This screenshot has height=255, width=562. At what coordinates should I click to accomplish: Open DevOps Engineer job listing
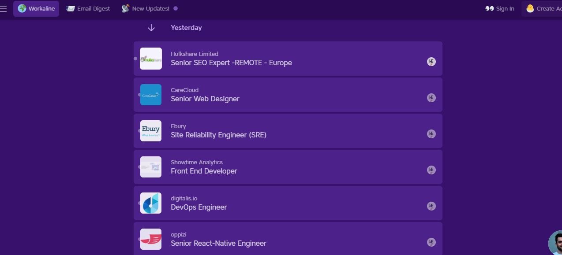pos(199,207)
